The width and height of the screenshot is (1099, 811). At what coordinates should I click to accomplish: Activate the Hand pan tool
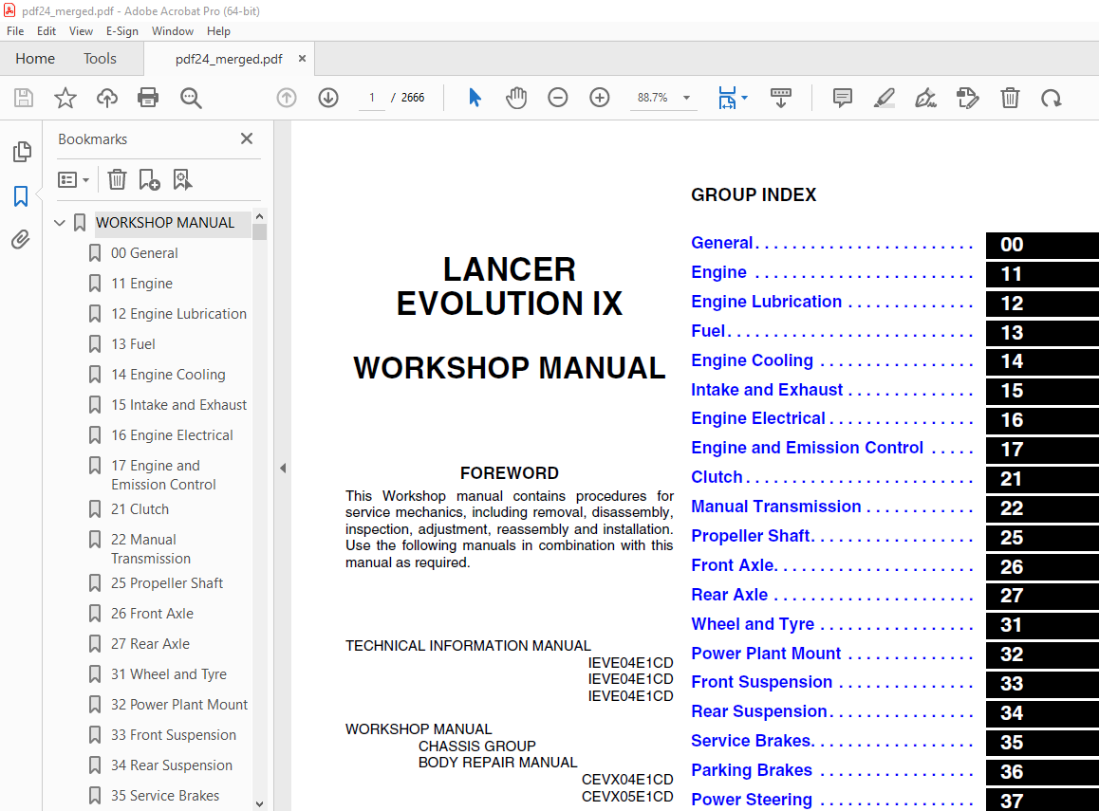pyautogui.click(x=516, y=98)
